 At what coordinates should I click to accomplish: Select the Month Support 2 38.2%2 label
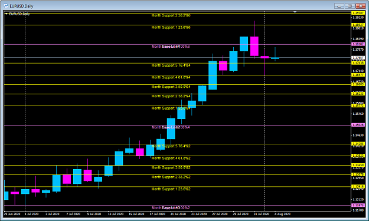(171, 177)
